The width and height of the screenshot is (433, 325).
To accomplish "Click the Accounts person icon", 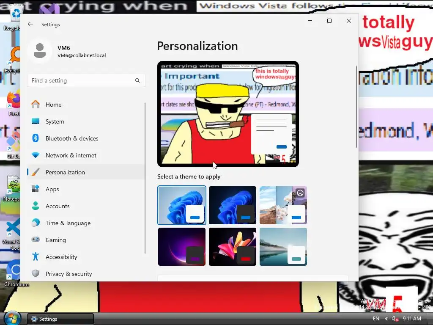I will pyautogui.click(x=36, y=206).
